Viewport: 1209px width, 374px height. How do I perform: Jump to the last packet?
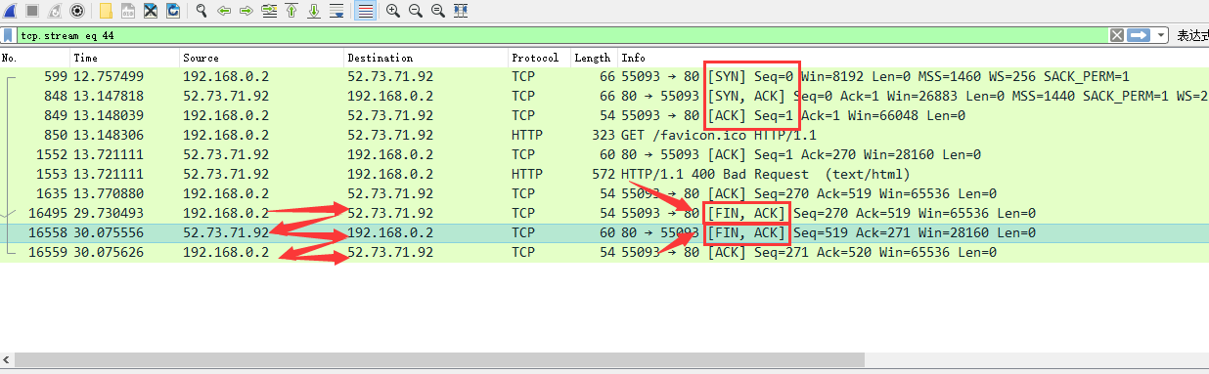[x=314, y=11]
